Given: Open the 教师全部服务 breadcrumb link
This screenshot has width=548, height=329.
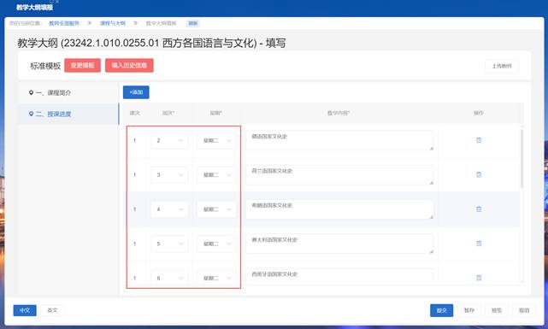Looking at the screenshot, I should (64, 23).
